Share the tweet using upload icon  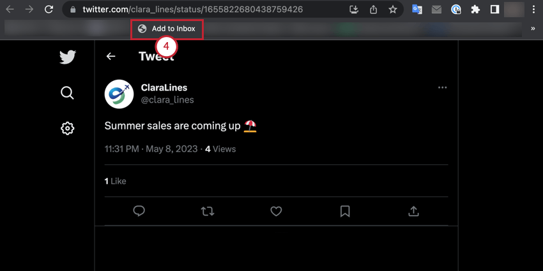413,211
